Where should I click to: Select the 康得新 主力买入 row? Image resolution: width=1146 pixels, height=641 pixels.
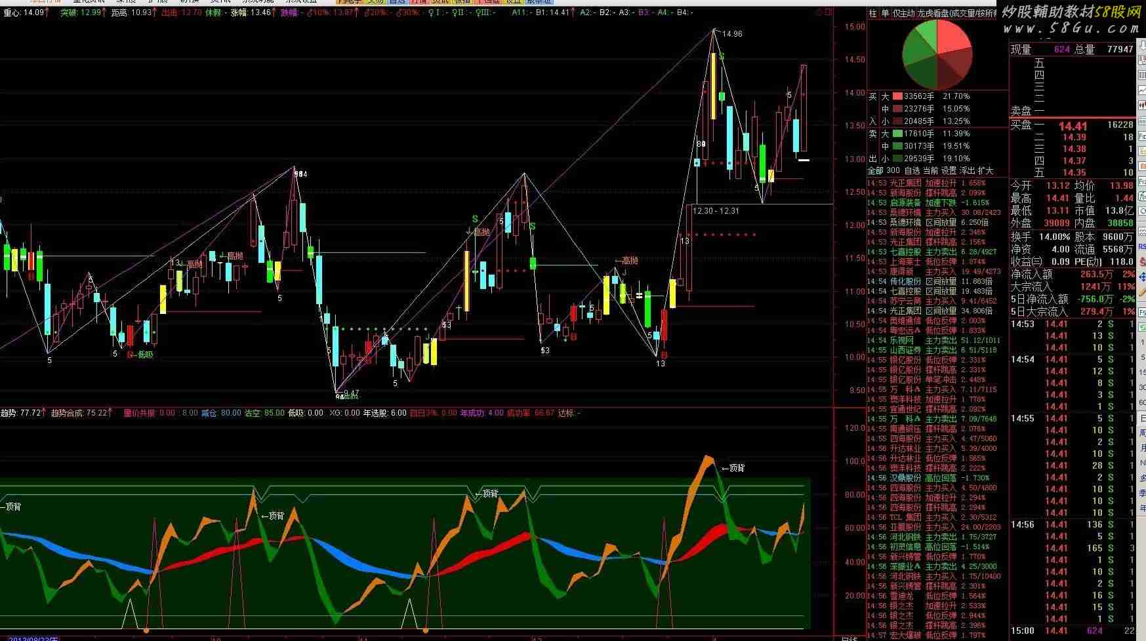pyautogui.click(x=937, y=271)
